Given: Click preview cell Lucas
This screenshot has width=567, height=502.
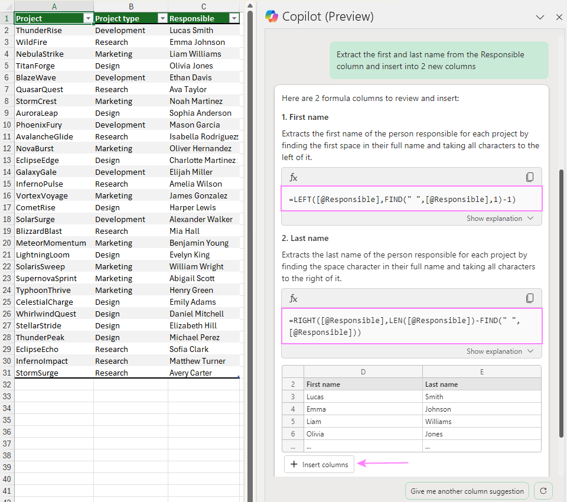Looking at the screenshot, I should tap(363, 397).
